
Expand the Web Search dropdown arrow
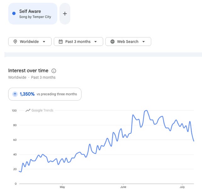point(143,42)
